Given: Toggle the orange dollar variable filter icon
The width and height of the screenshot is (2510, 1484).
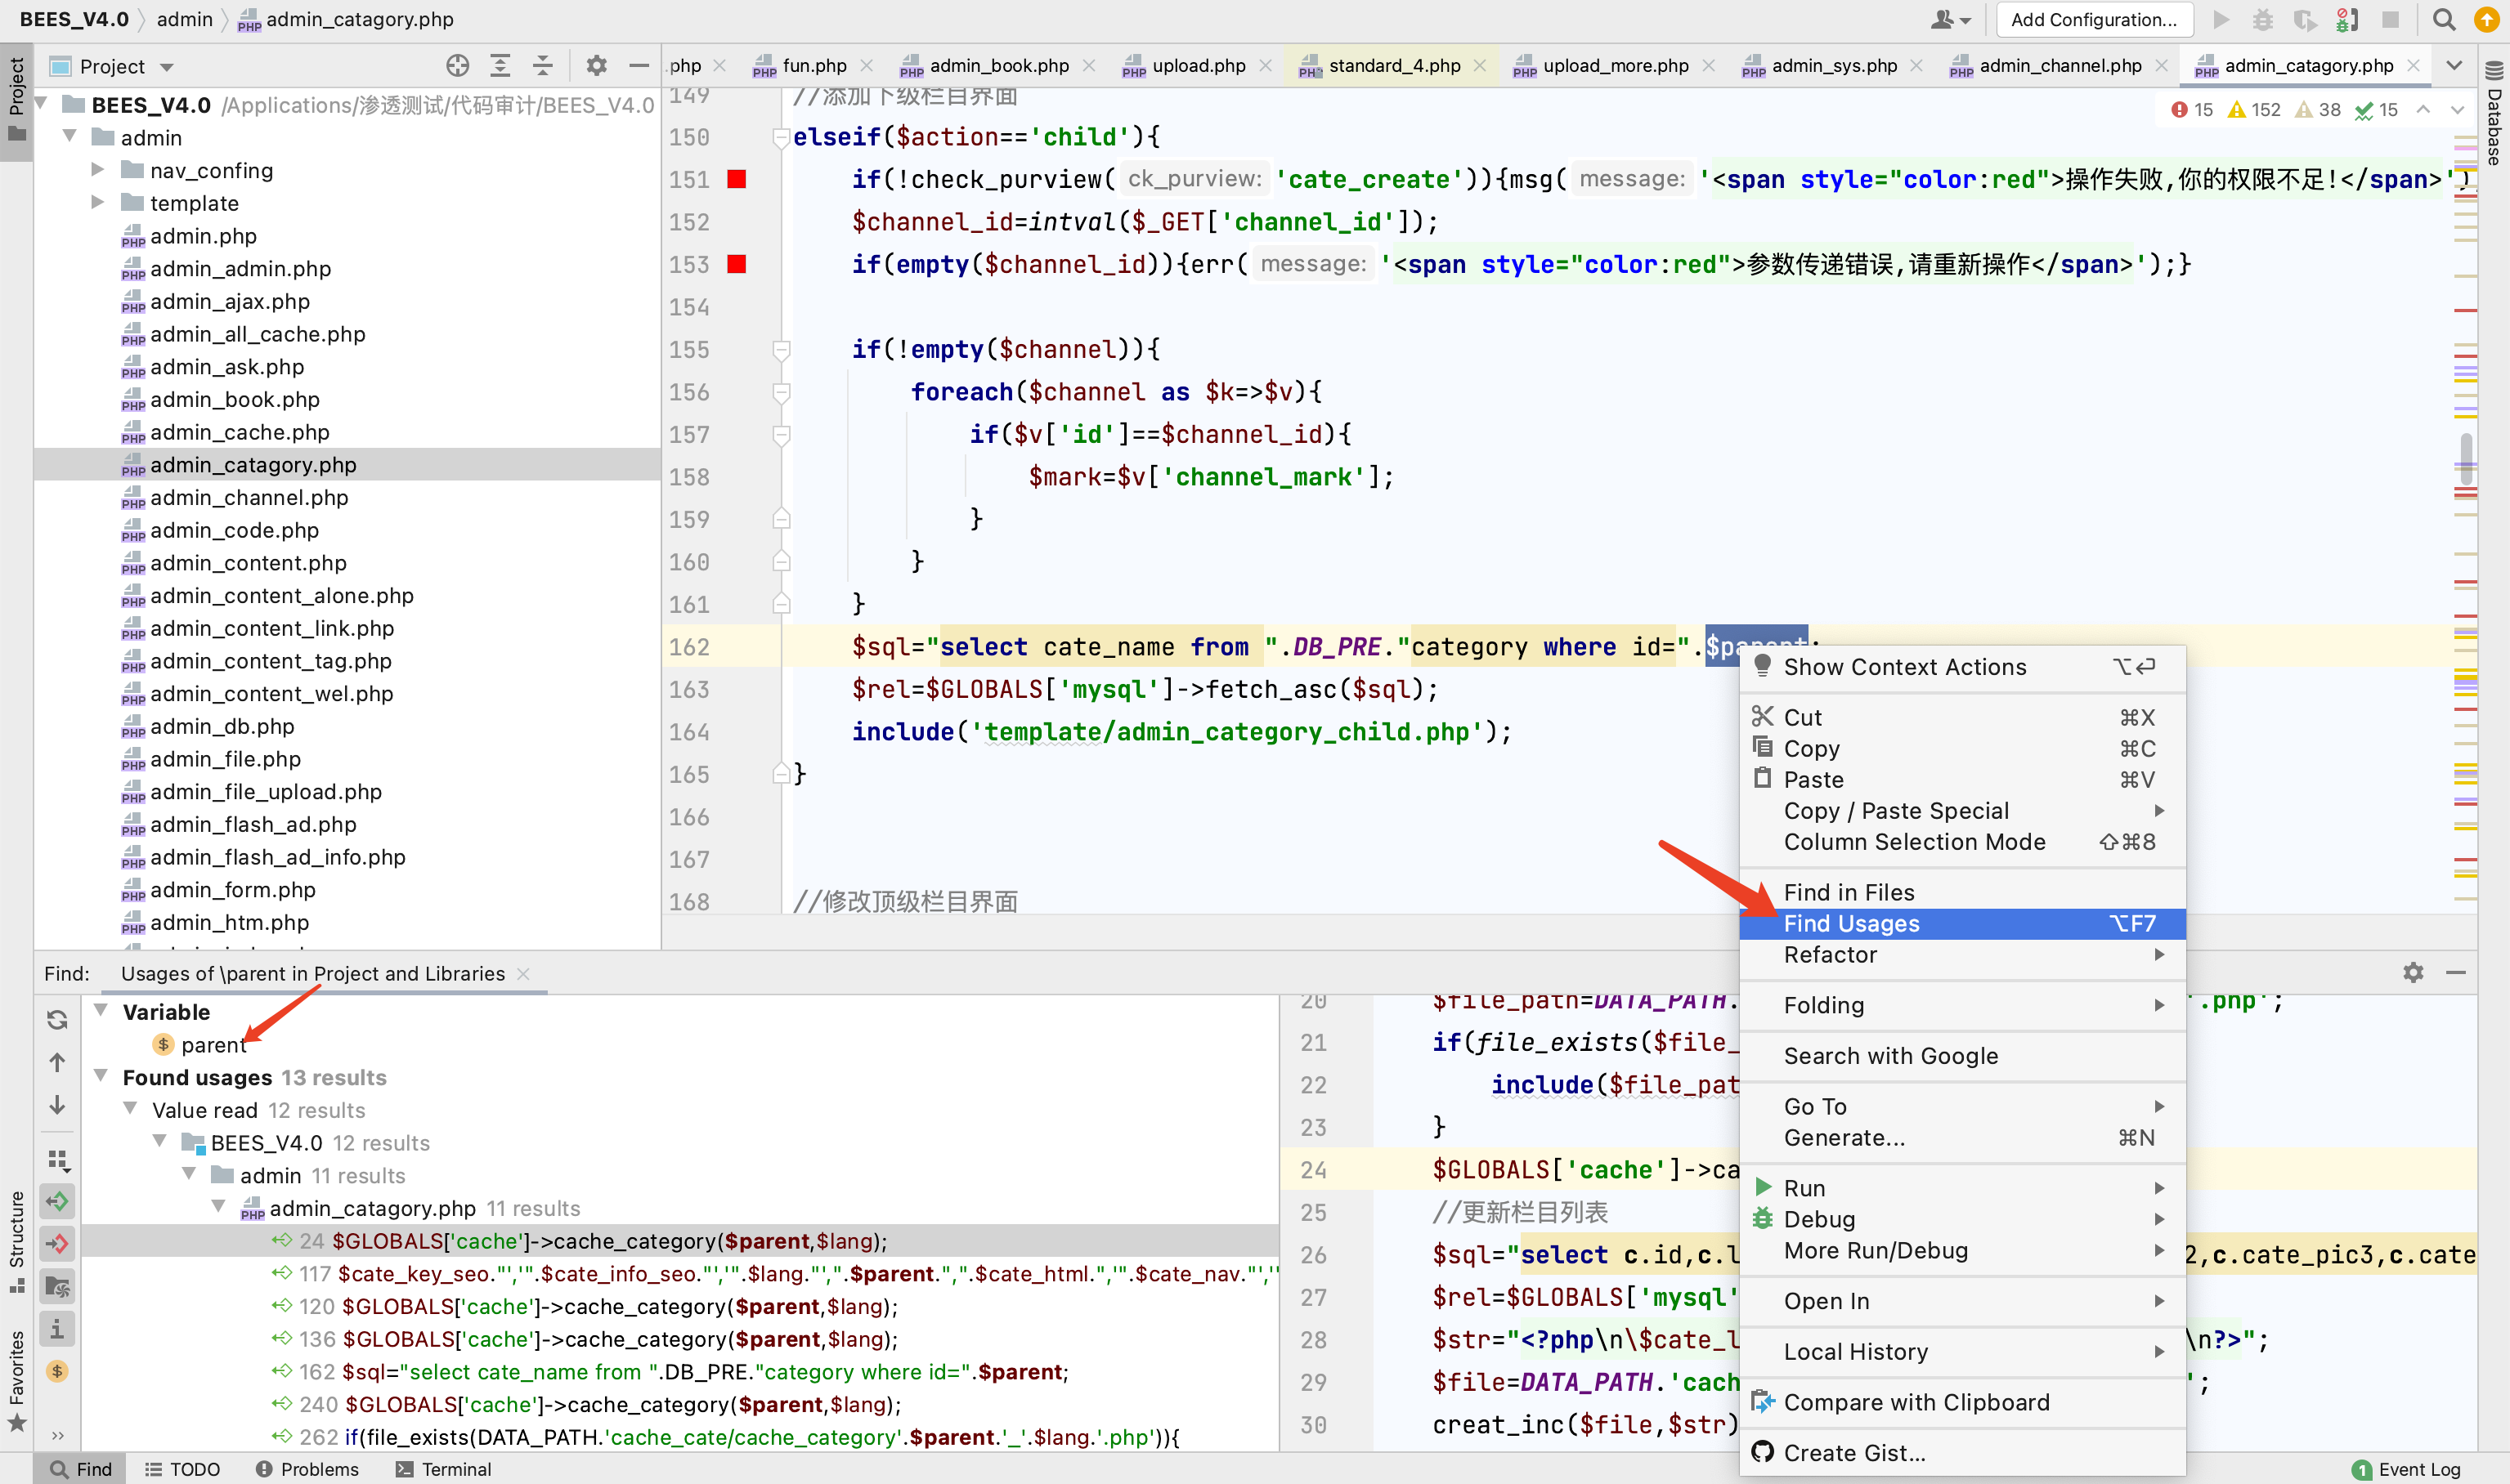Looking at the screenshot, I should click(57, 1371).
